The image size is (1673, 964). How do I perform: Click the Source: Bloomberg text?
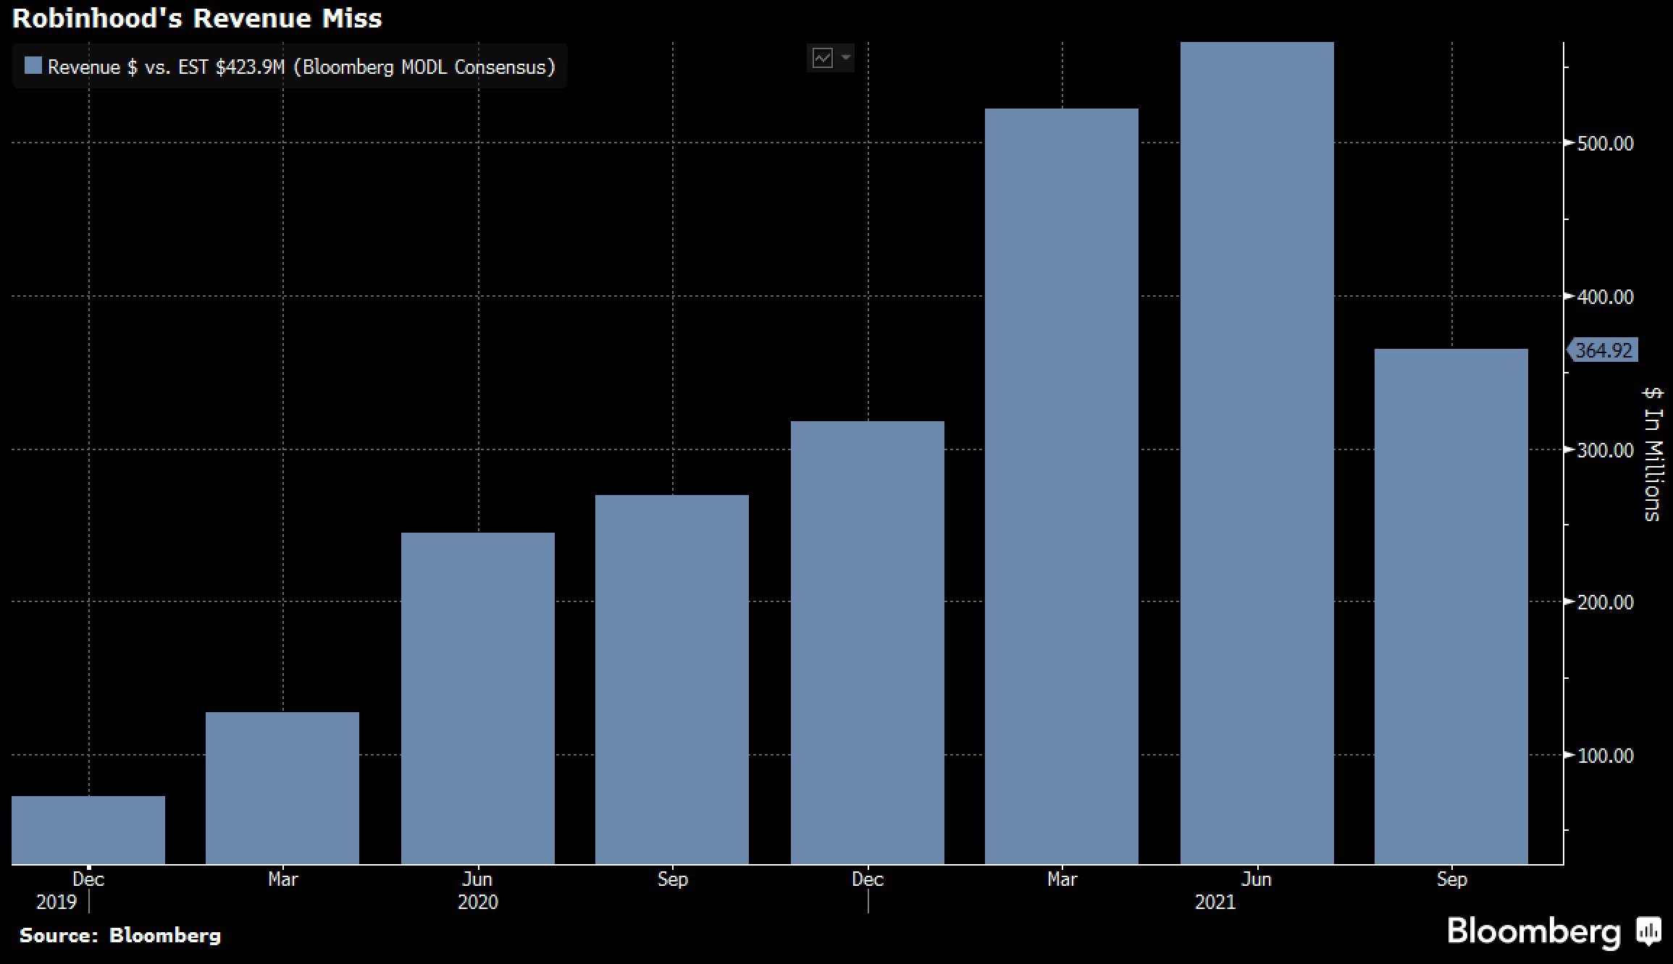120,935
